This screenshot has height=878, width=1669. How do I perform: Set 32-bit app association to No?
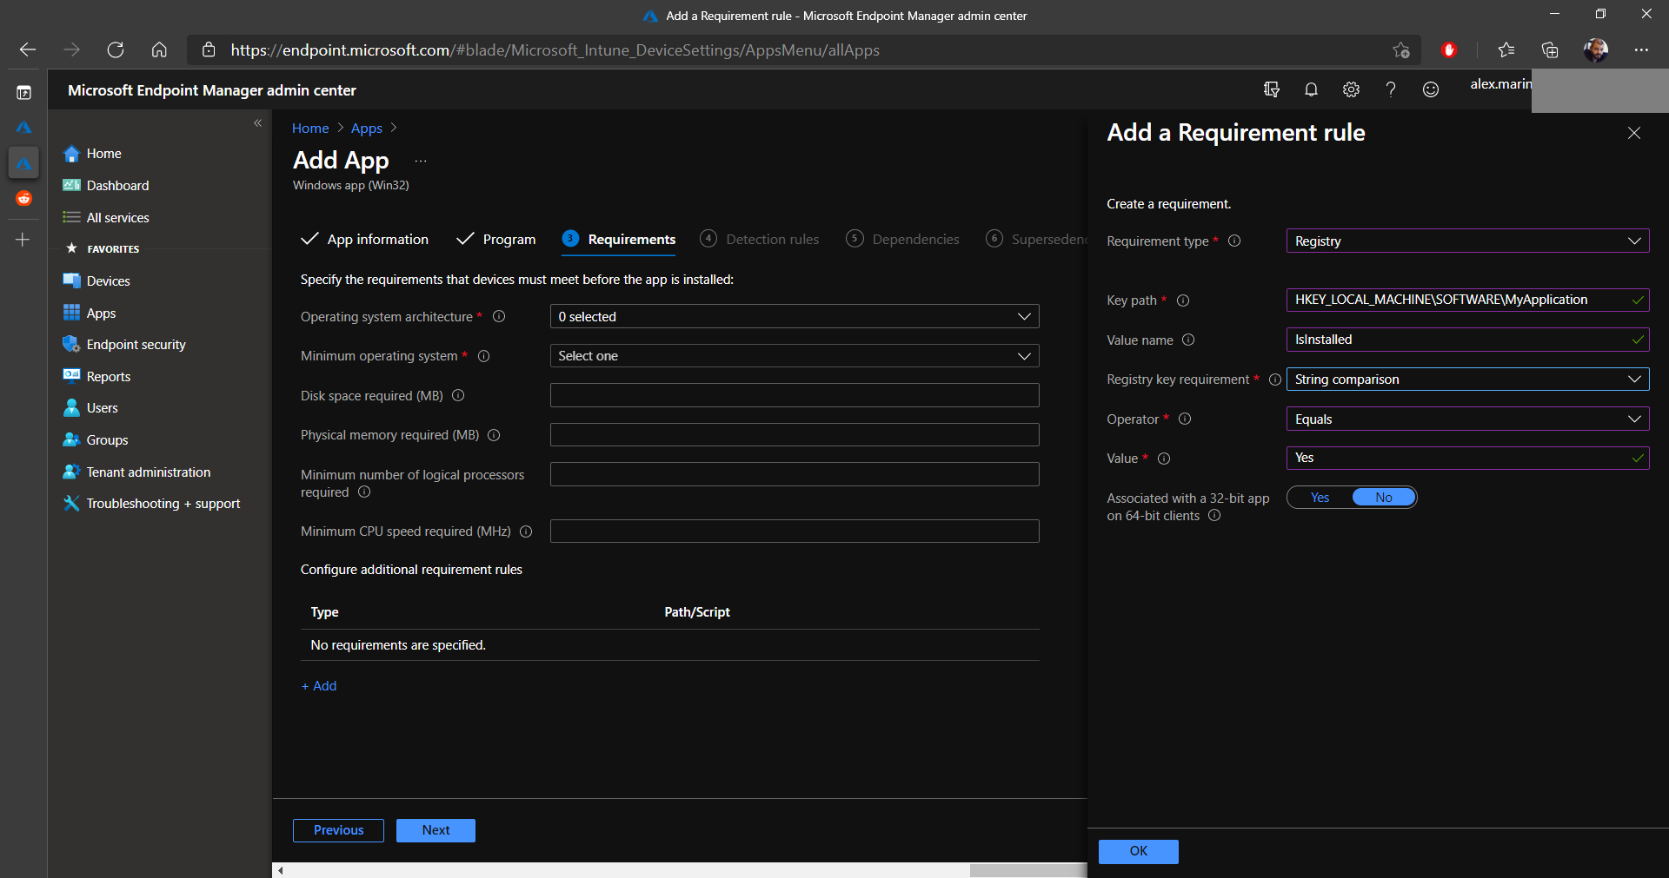coord(1383,498)
